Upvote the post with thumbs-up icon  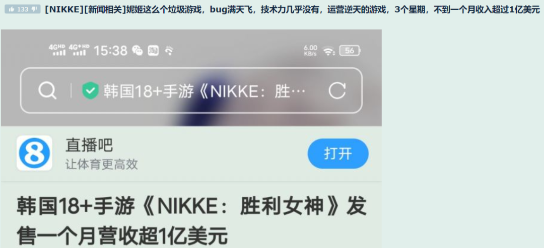tap(12, 10)
